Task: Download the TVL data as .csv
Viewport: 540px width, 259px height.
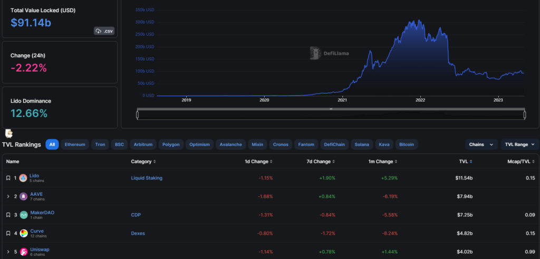Action: click(x=104, y=31)
